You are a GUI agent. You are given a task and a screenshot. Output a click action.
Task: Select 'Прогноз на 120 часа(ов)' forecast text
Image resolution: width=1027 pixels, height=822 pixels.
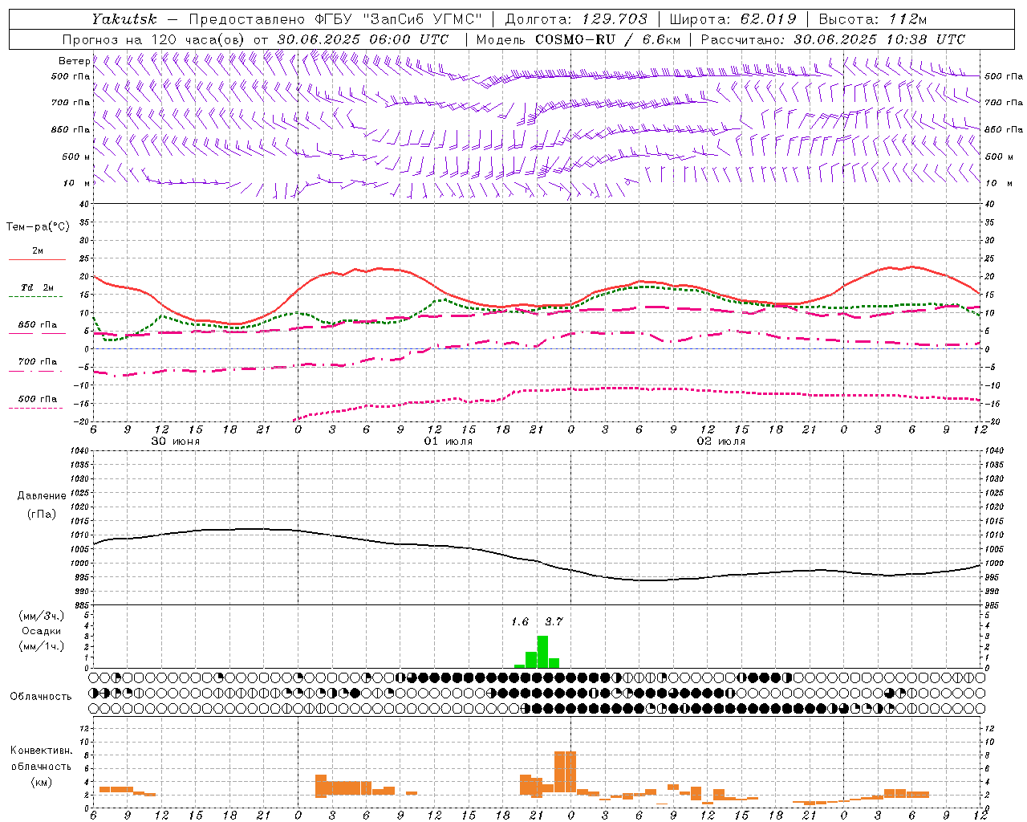(155, 39)
